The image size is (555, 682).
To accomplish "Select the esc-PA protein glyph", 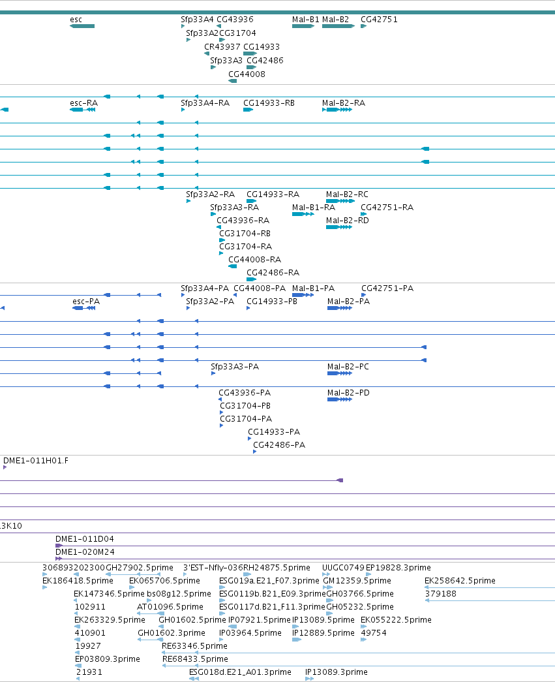I will pyautogui.click(x=84, y=308).
